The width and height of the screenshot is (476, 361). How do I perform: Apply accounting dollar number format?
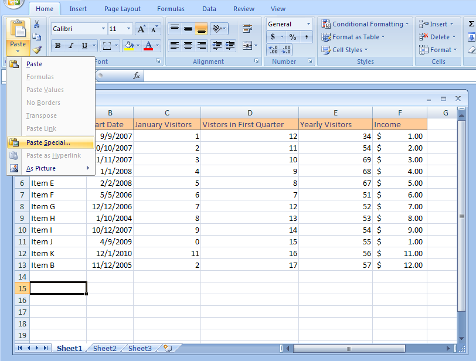[273, 37]
